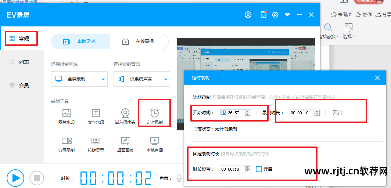
Task: Open 协作 collaboration in WPS
Action: (x=363, y=15)
